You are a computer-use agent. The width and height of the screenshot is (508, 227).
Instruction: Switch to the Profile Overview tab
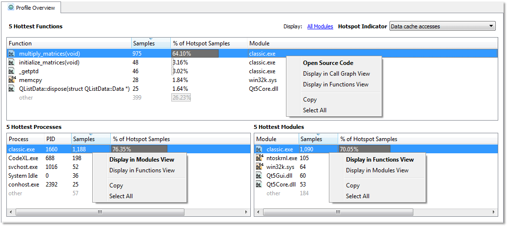(x=32, y=7)
